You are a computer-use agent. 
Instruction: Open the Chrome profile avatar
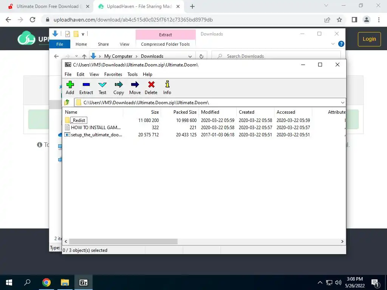tap(367, 20)
